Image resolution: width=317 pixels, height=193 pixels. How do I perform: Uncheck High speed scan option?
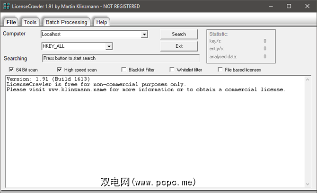(59, 70)
